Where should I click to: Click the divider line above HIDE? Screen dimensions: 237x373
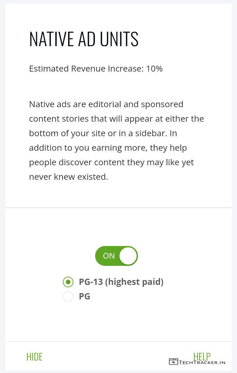tap(118, 341)
